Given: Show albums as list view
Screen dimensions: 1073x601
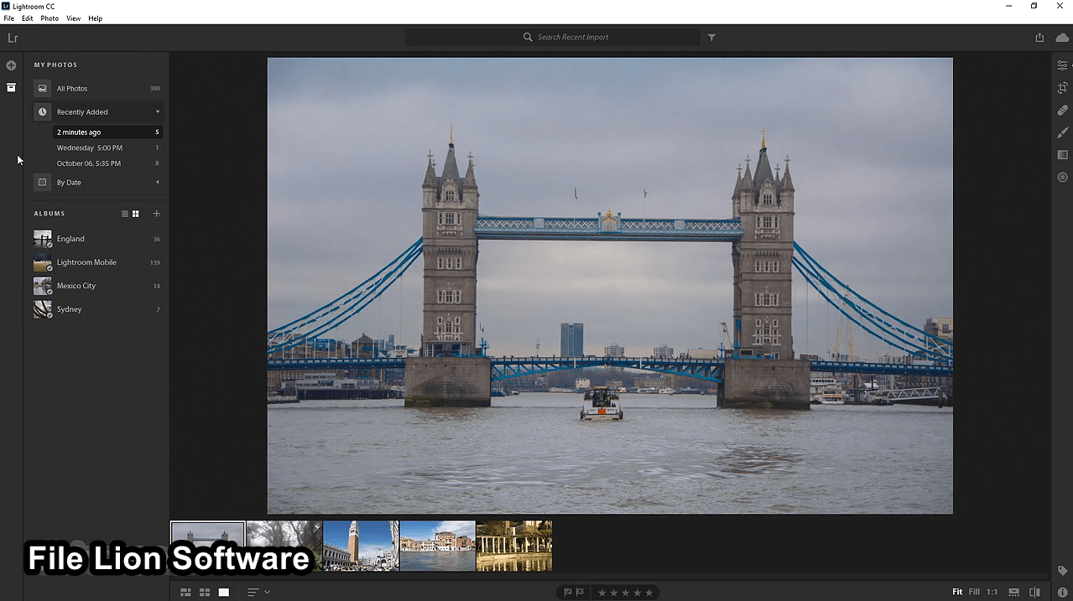Looking at the screenshot, I should pyautogui.click(x=125, y=214).
